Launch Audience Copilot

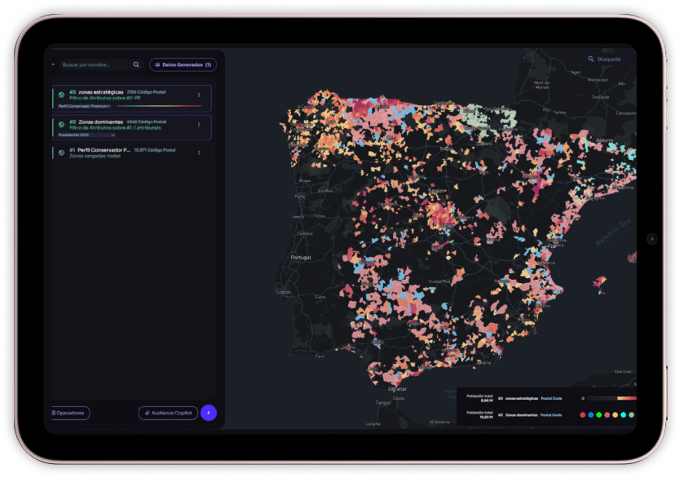point(168,413)
